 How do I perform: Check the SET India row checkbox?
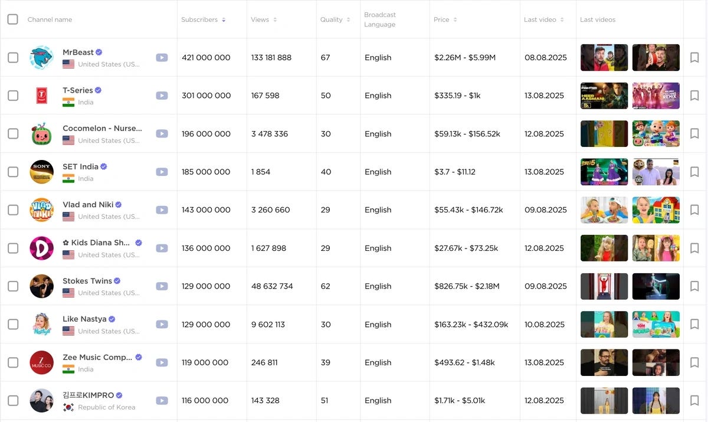(x=12, y=172)
